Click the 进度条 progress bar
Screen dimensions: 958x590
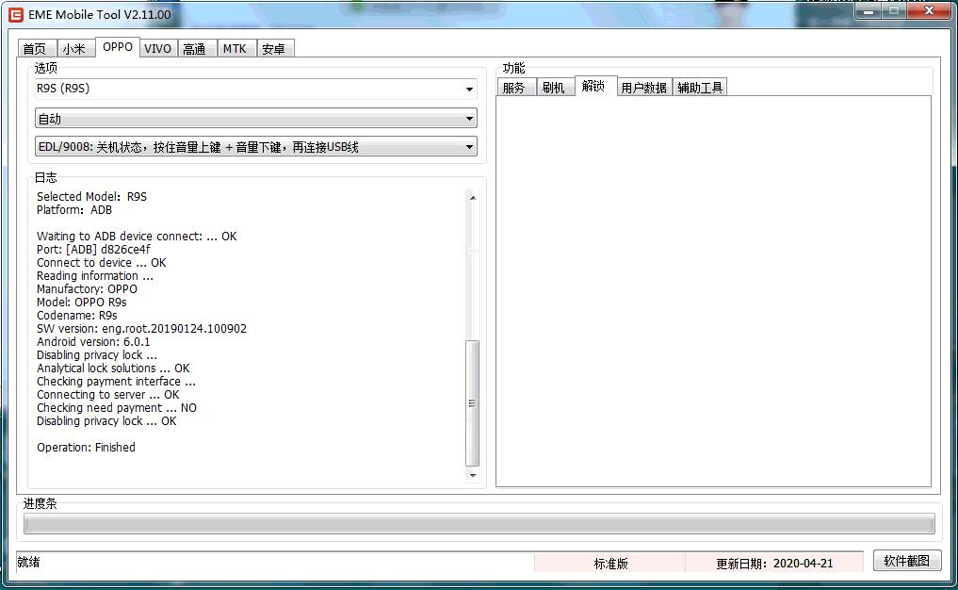[479, 524]
